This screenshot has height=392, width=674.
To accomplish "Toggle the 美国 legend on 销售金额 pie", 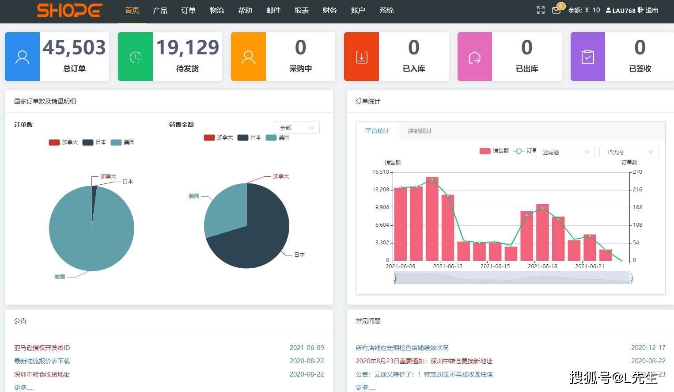I will coord(277,137).
